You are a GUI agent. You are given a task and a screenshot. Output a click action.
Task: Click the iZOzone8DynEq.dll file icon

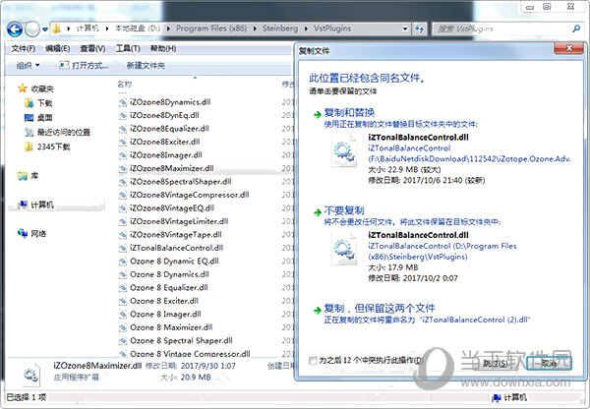point(123,115)
